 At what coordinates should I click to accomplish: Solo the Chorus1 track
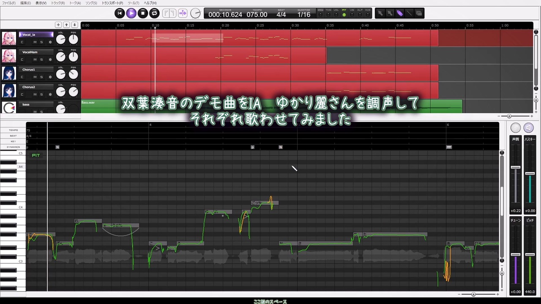tap(41, 77)
